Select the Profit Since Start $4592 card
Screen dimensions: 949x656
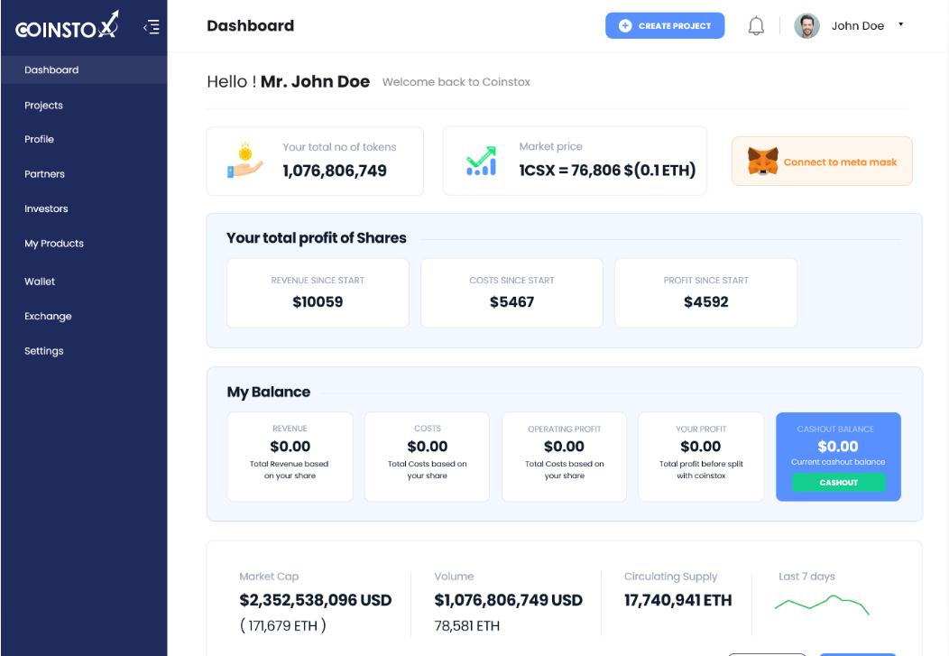click(705, 293)
